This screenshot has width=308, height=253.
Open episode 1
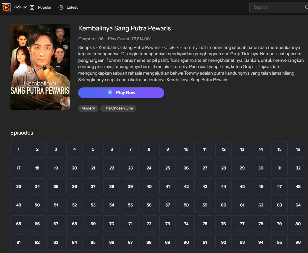pyautogui.click(x=19, y=149)
